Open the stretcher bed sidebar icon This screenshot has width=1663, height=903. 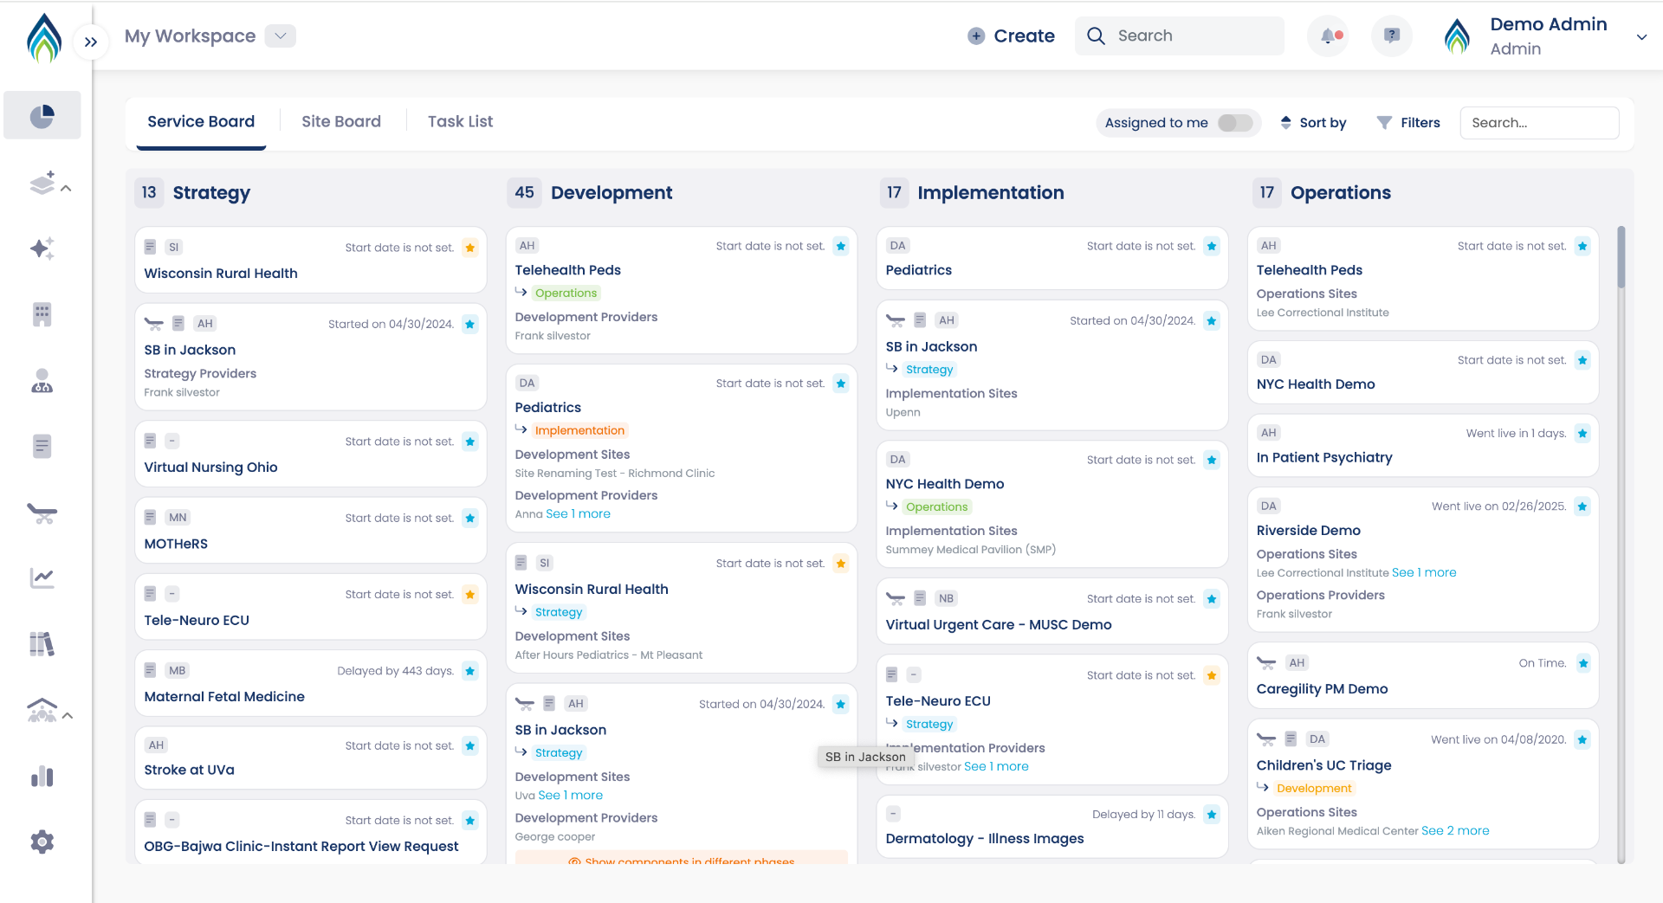coord(42,513)
